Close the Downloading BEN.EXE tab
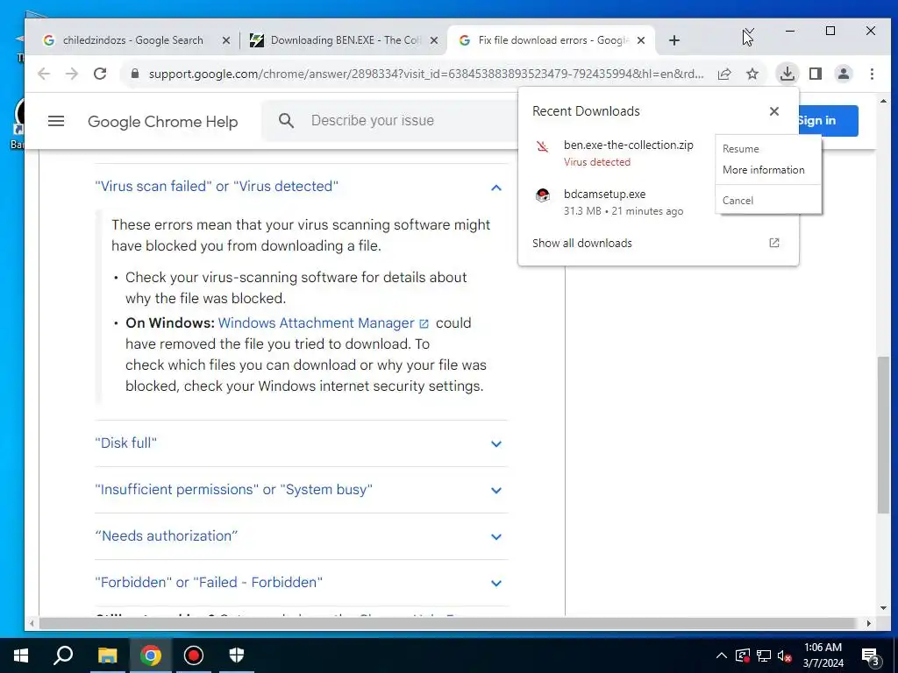Viewport: 898px width, 673px height. [434, 40]
